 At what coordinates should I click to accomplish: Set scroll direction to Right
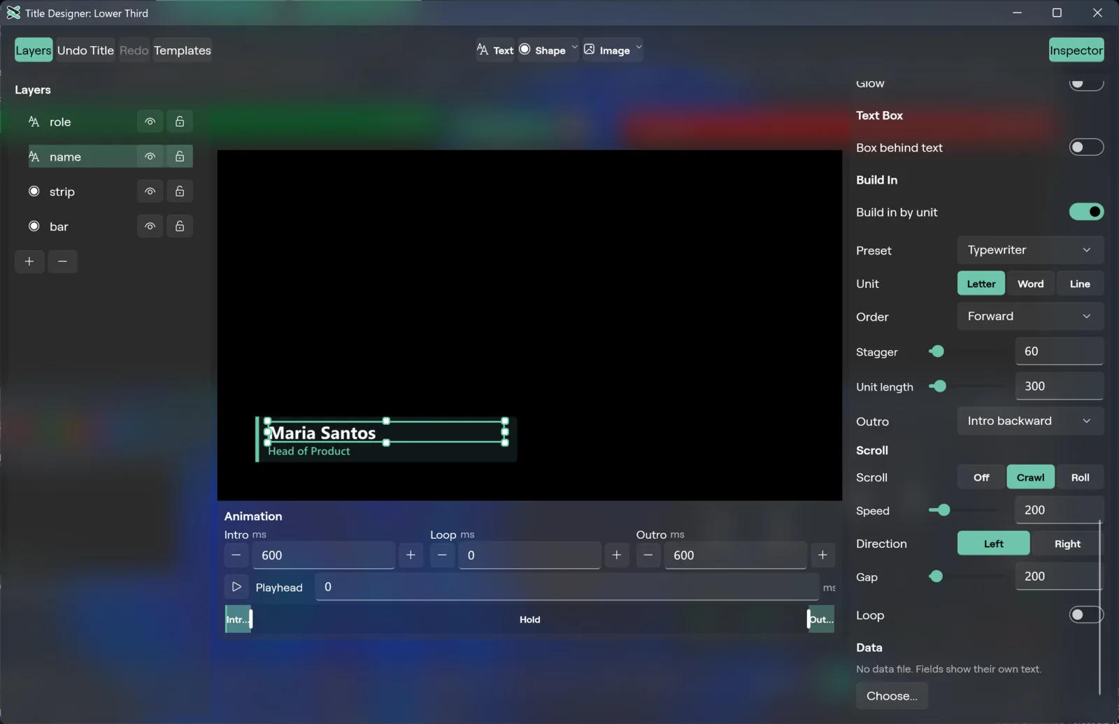click(x=1067, y=544)
